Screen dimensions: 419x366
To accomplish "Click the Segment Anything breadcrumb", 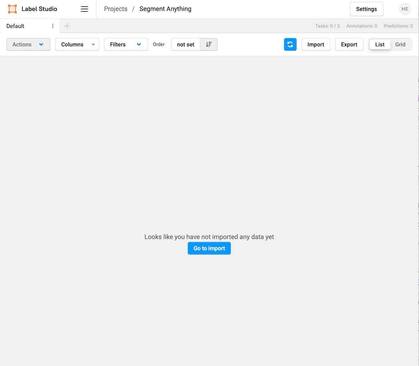I will (x=165, y=9).
